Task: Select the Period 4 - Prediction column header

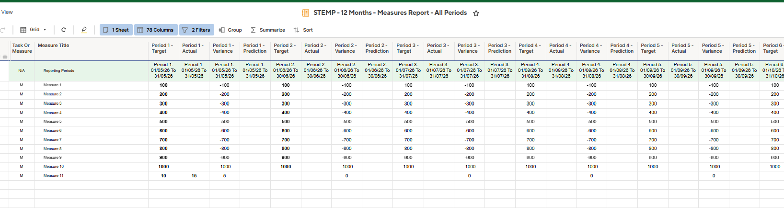Action: (622, 48)
